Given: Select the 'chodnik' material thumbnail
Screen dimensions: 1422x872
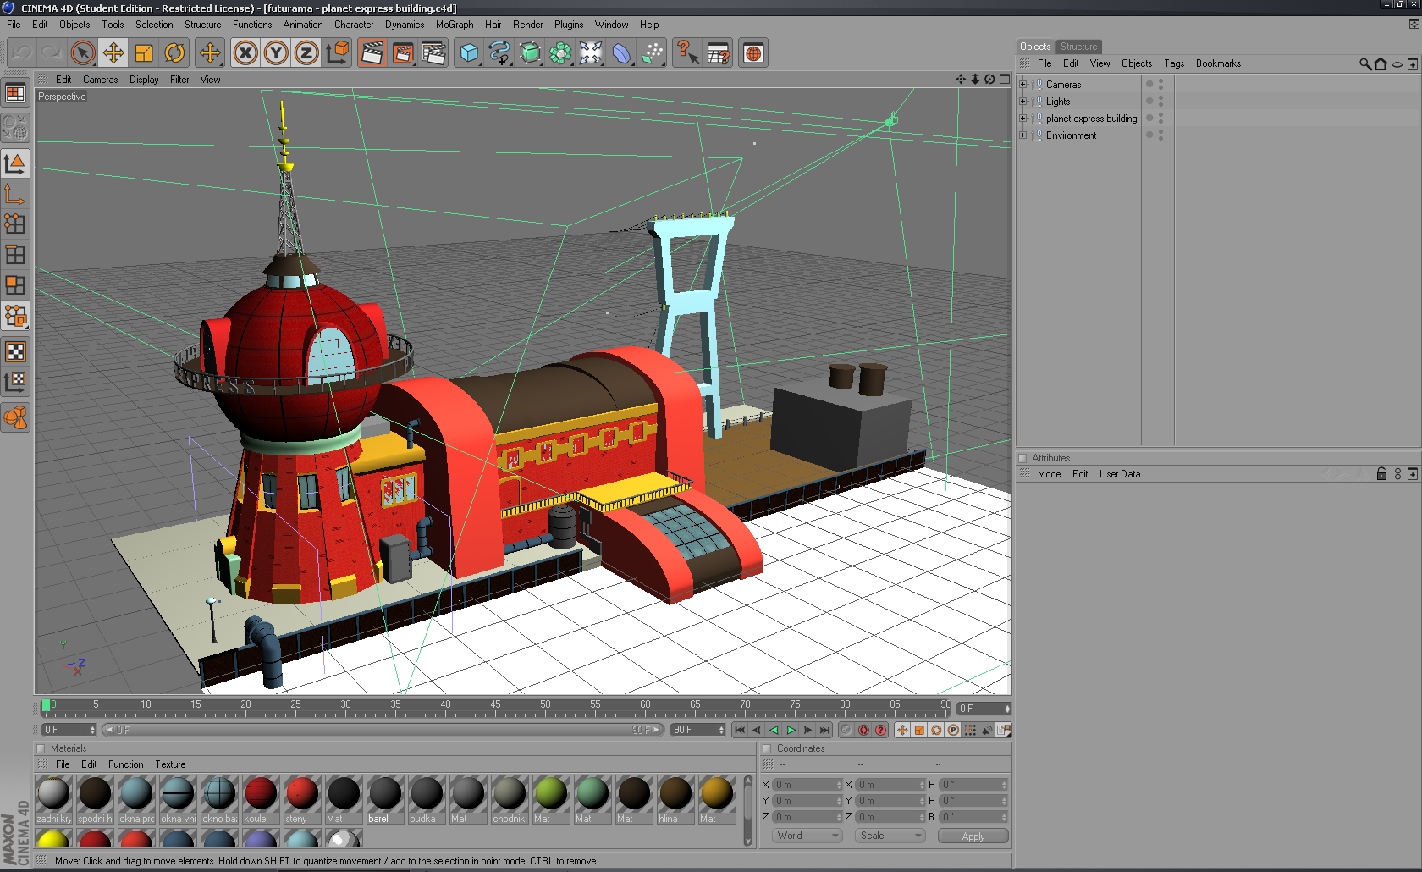Looking at the screenshot, I should [509, 800].
